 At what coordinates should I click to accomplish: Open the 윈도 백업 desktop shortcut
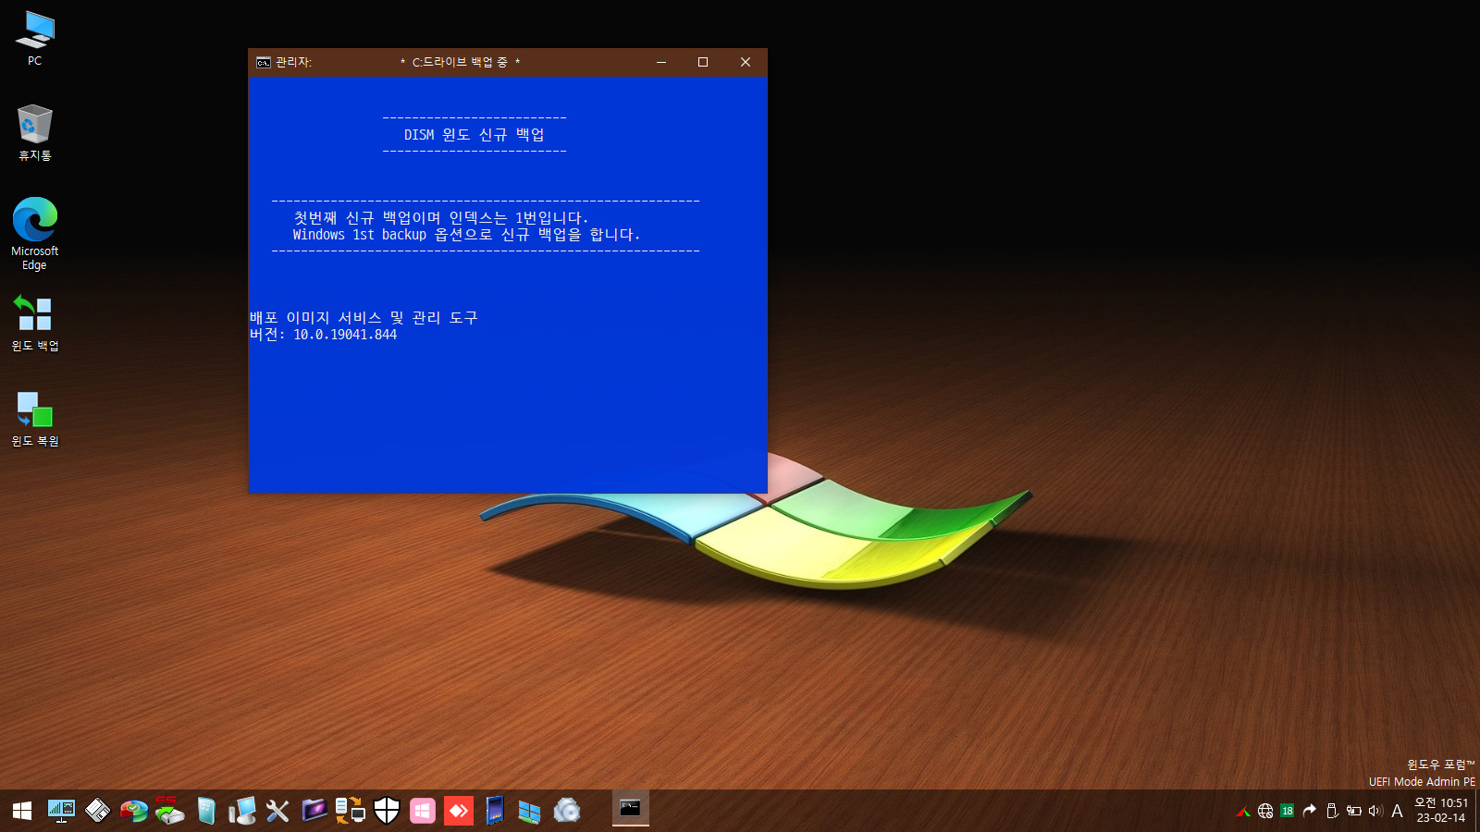pos(35,323)
